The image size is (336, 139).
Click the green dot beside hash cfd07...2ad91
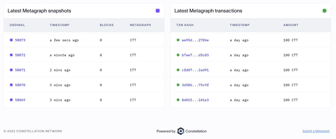coord(178,70)
